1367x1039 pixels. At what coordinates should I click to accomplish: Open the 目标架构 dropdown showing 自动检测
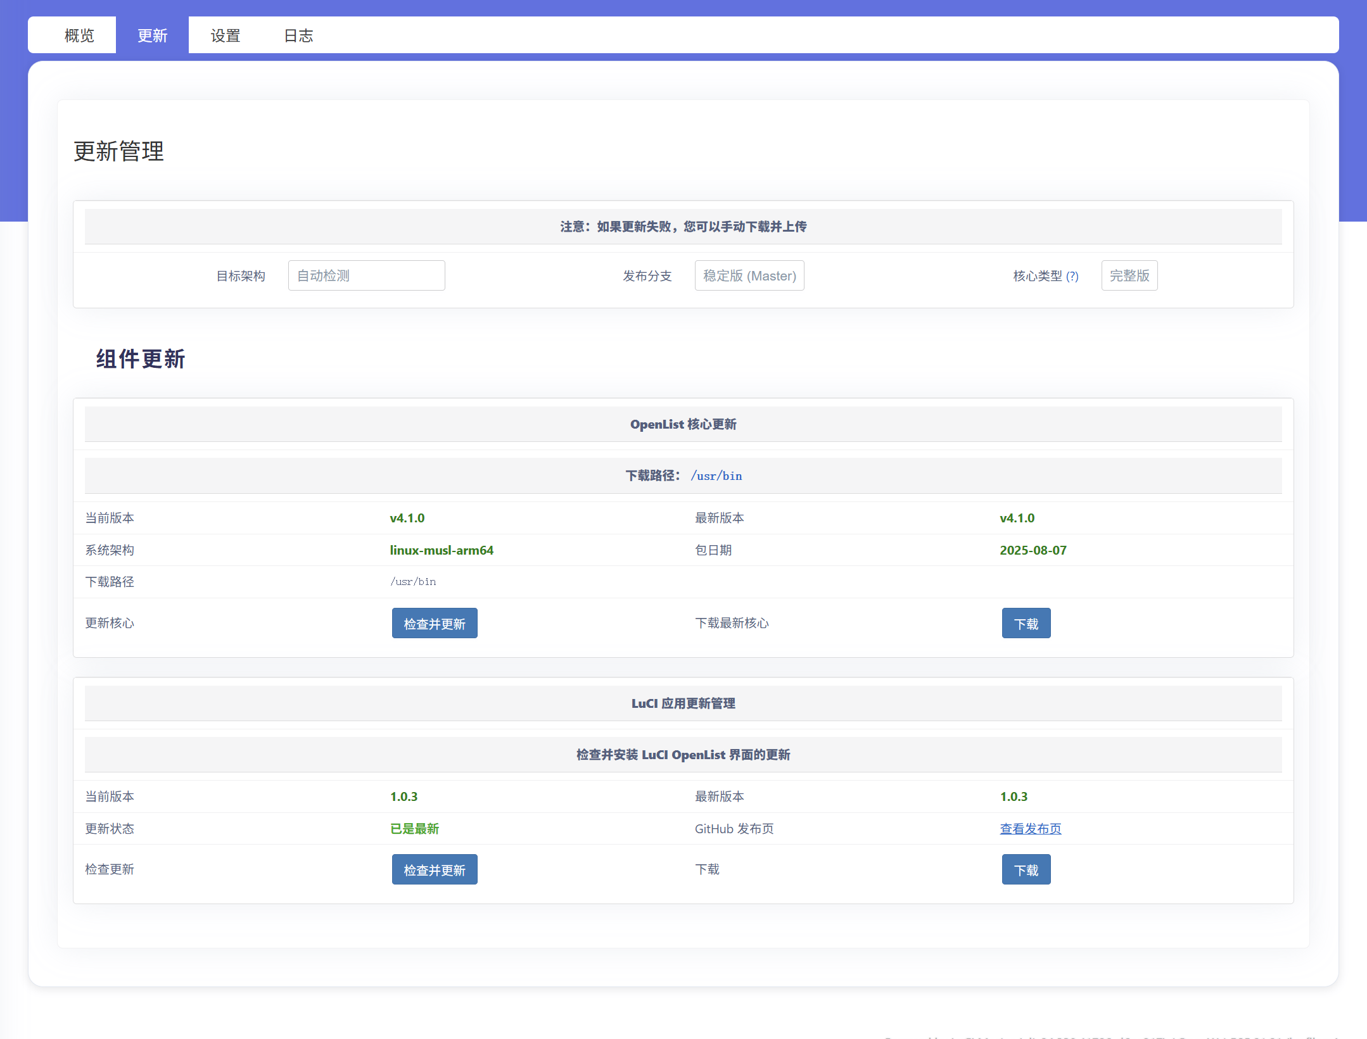[x=366, y=275]
